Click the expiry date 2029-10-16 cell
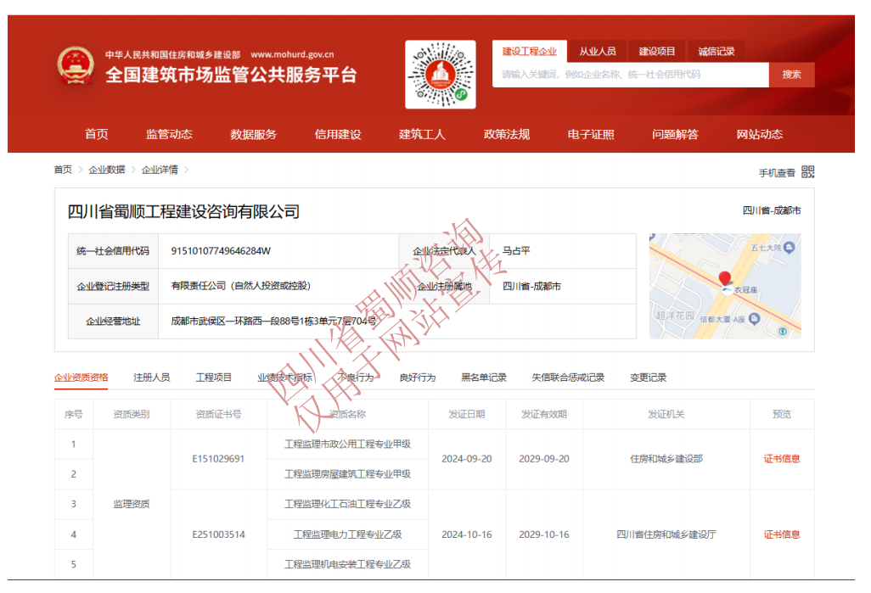 (x=544, y=534)
